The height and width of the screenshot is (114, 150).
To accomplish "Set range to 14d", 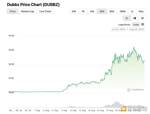I will click(92, 11).
